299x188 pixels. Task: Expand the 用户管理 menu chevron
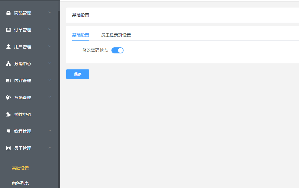coord(50,46)
